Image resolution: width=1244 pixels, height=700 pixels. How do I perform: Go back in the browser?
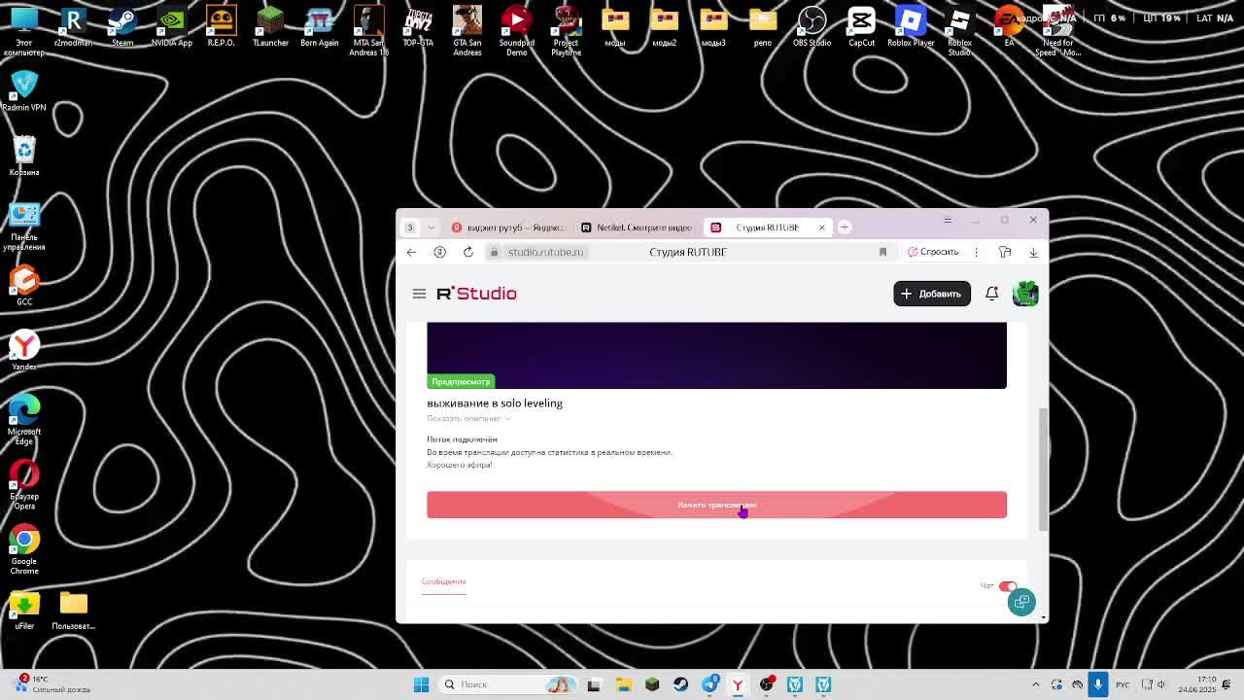pos(411,252)
